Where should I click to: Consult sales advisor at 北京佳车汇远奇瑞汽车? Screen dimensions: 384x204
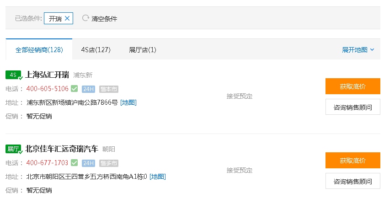[x=352, y=181]
